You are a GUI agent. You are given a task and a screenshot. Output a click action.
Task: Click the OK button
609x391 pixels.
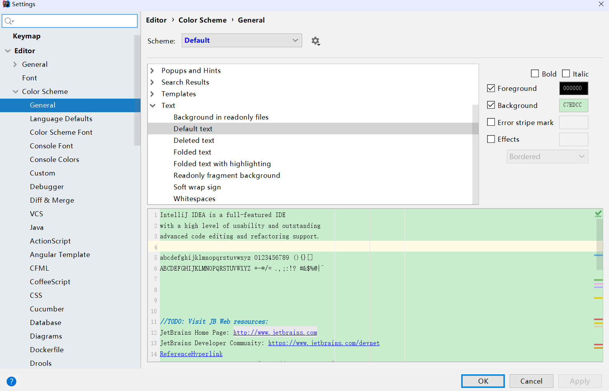[483, 381]
